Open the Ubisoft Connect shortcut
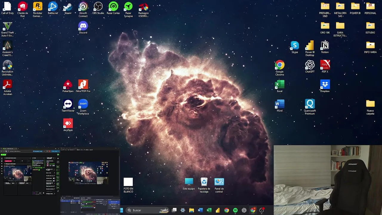 click(x=83, y=10)
